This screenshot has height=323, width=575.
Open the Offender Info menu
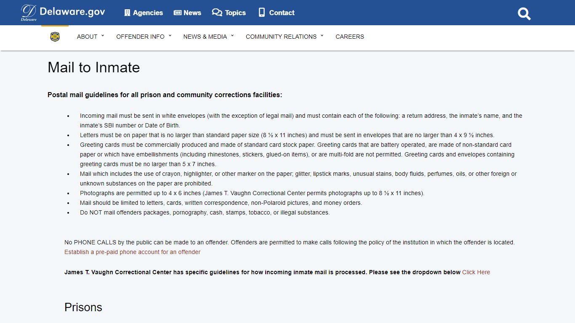tap(140, 37)
